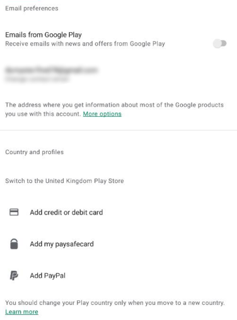Click the divider below More options
This screenshot has width=237, height=320.
coord(118,130)
